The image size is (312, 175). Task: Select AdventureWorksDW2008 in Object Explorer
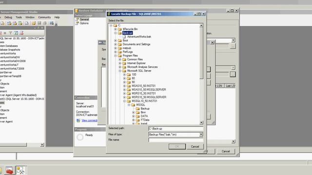pyautogui.click(x=13, y=61)
